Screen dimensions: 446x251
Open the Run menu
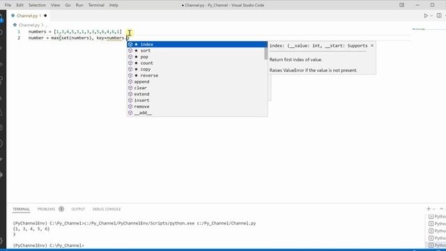79,5
